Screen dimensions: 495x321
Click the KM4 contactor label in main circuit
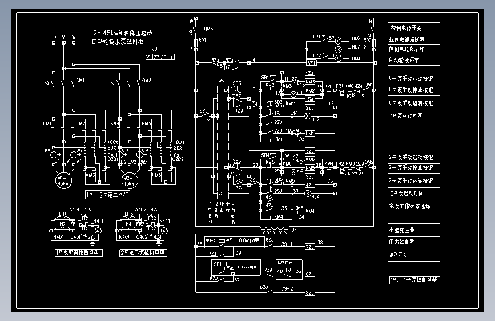115,123
